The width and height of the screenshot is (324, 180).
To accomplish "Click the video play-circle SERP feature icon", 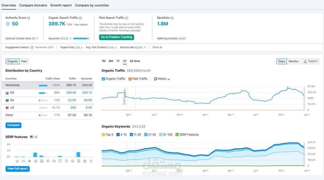I will (x=48, y=161).
